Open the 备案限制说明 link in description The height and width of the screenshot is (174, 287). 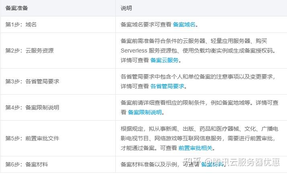pyautogui.click(x=145, y=112)
